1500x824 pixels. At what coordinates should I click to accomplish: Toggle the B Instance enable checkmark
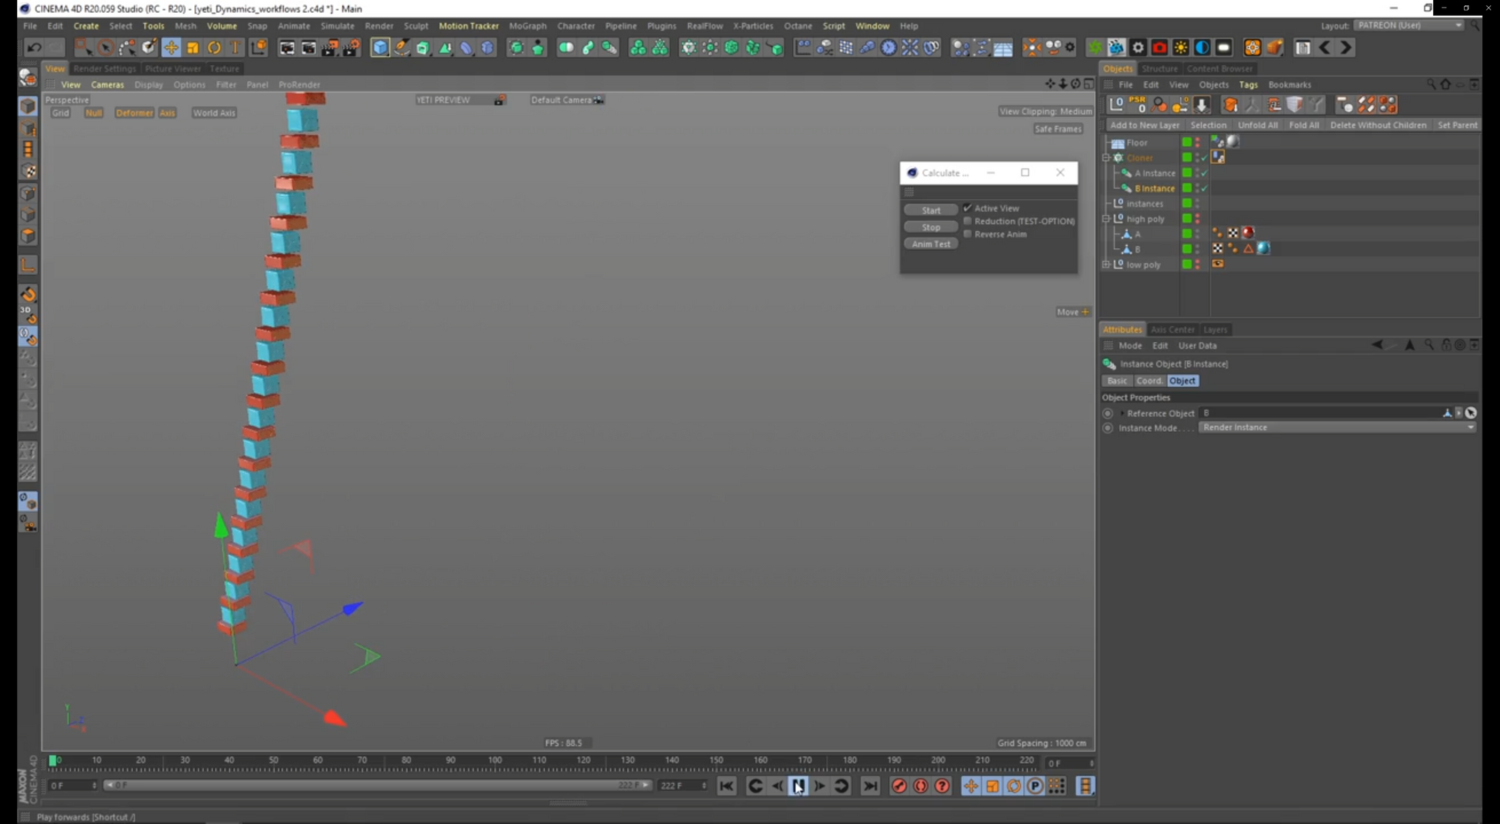pyautogui.click(x=1204, y=188)
